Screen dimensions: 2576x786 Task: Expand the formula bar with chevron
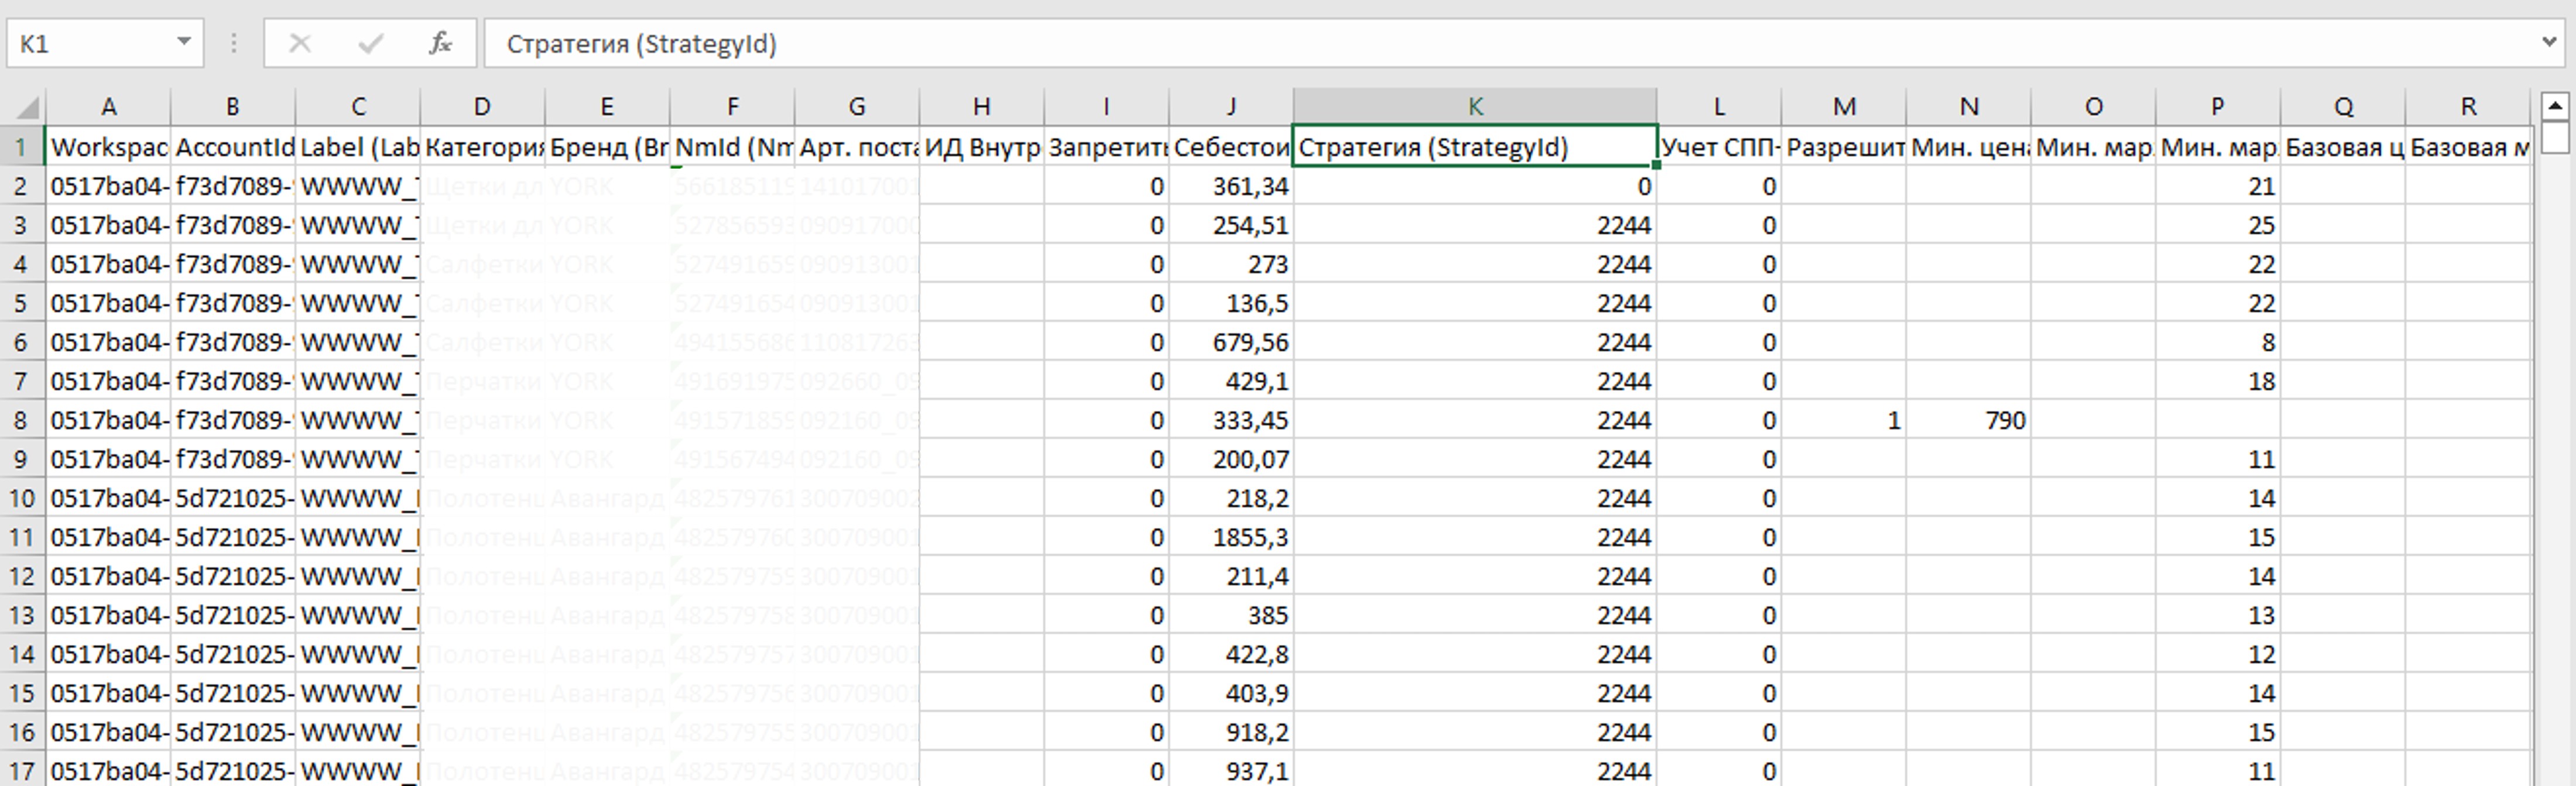click(x=2549, y=42)
